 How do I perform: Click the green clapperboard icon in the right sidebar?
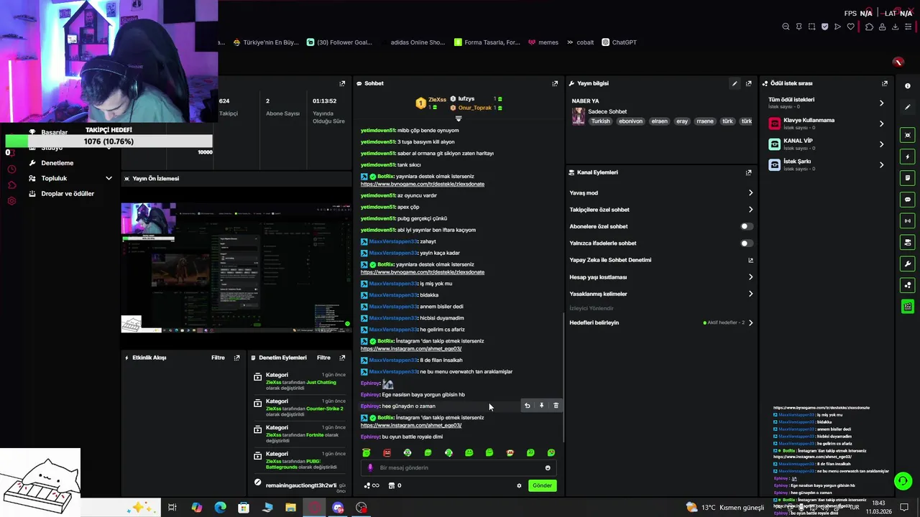click(908, 307)
